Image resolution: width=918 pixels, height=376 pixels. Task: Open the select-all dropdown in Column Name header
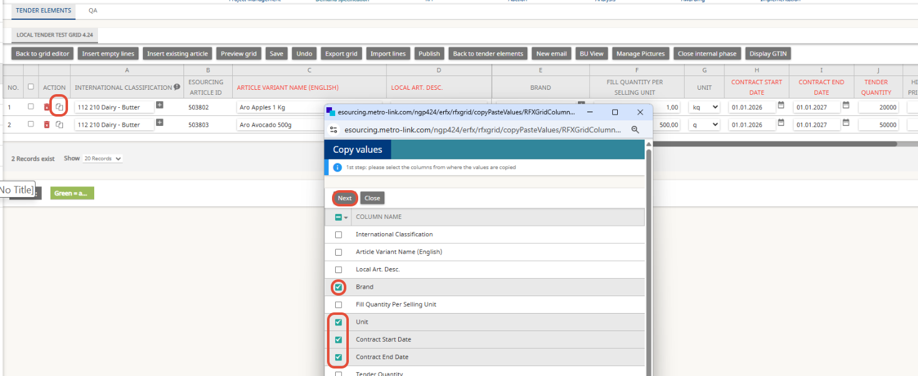click(346, 218)
